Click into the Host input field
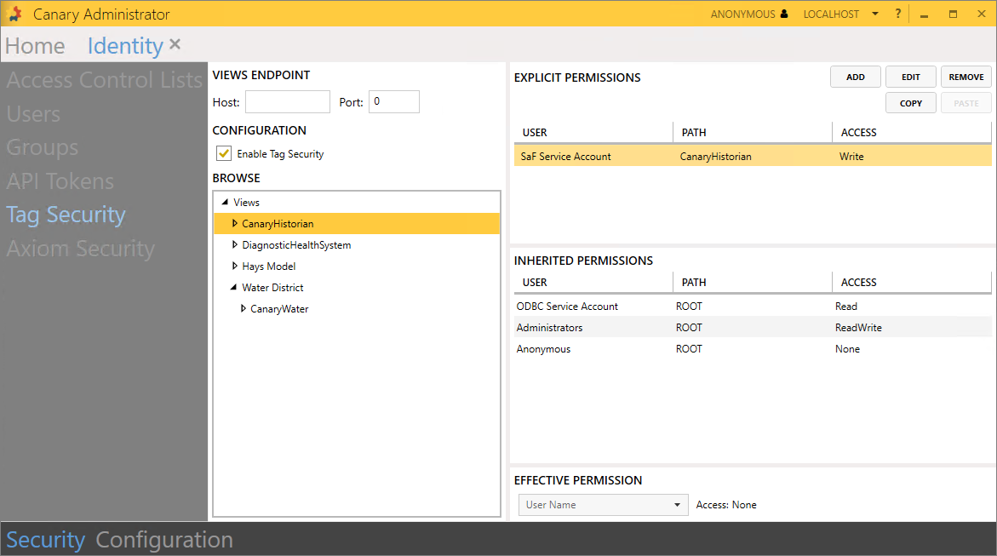This screenshot has height=556, width=997. pos(287,102)
